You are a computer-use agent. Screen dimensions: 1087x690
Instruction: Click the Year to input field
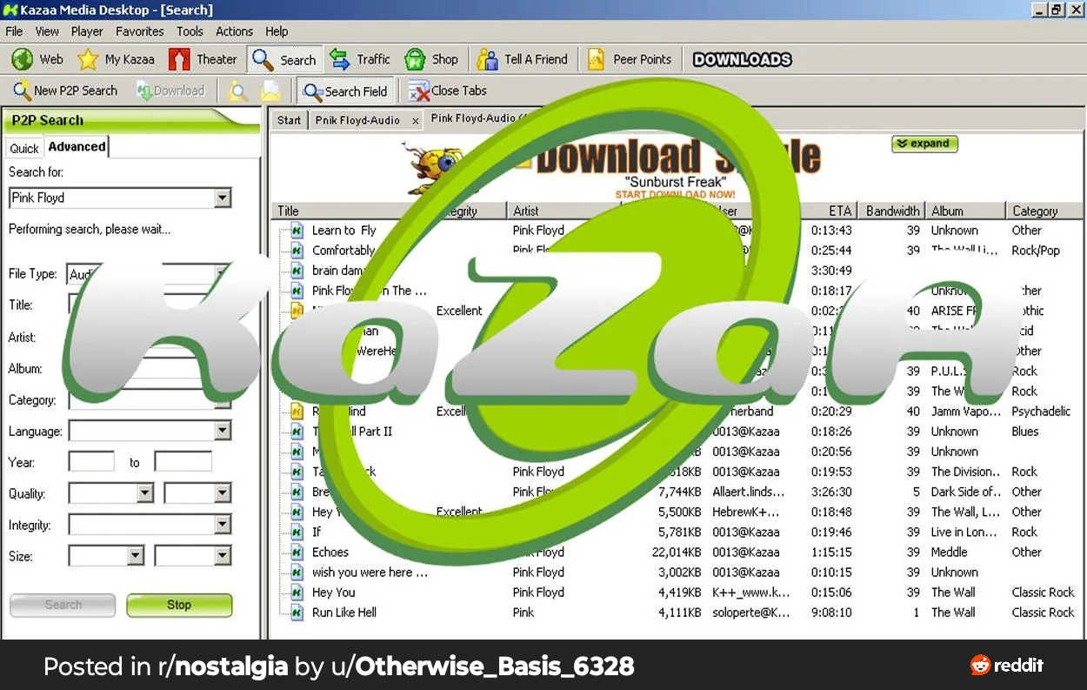pyautogui.click(x=183, y=462)
